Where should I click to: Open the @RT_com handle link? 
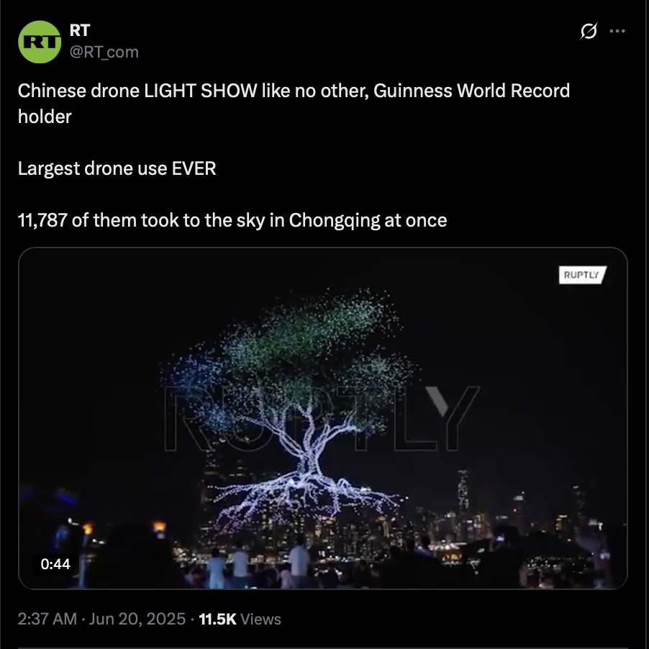pyautogui.click(x=104, y=52)
